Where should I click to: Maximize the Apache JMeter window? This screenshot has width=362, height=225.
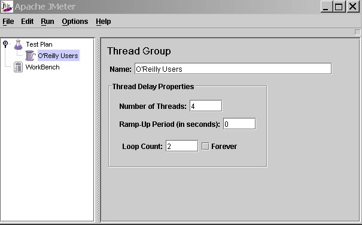pyautogui.click(x=339, y=7)
